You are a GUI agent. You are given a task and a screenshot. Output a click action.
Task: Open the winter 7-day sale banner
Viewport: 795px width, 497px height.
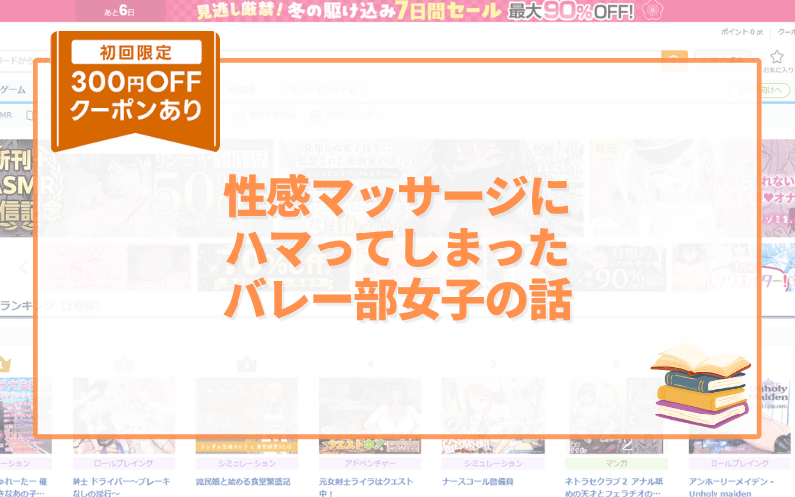(397, 11)
